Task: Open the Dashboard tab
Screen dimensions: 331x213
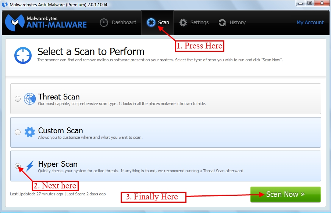Action: (124, 22)
